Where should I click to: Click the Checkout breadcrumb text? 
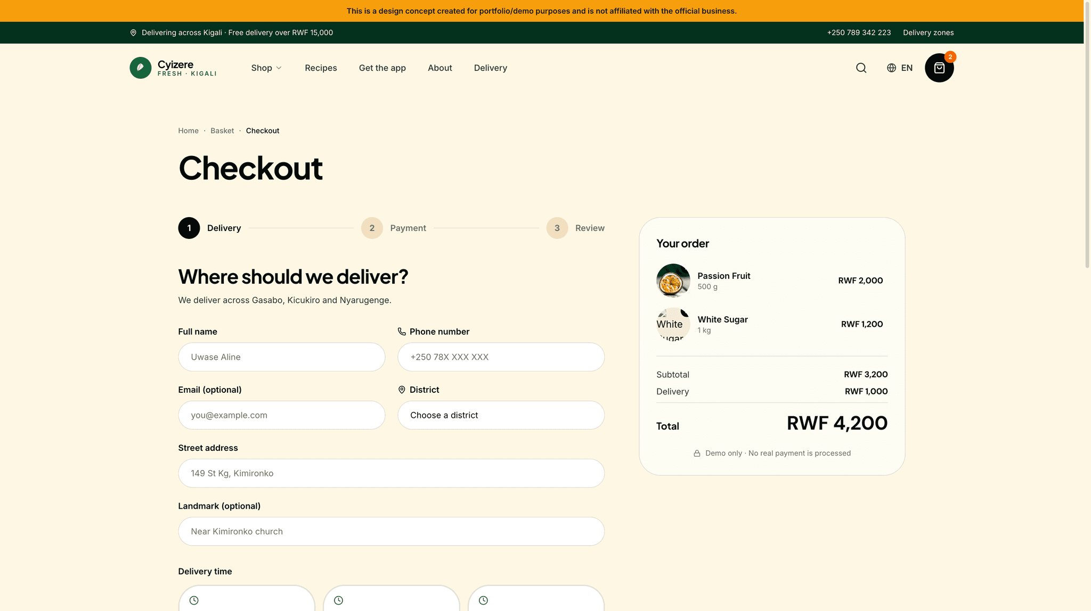coord(263,131)
